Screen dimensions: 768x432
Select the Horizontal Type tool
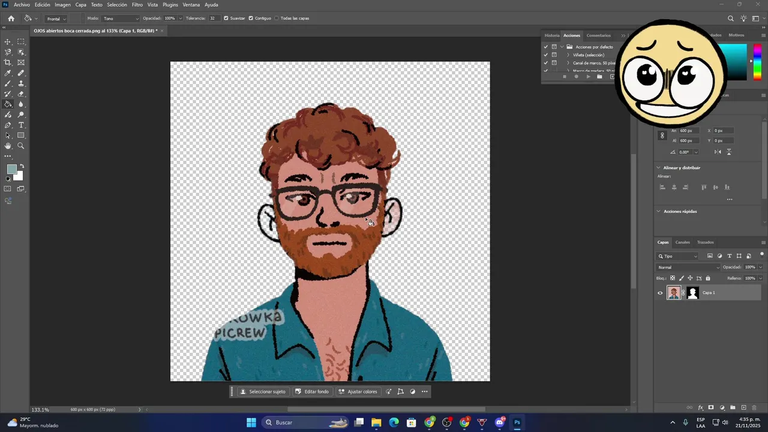coord(21,125)
